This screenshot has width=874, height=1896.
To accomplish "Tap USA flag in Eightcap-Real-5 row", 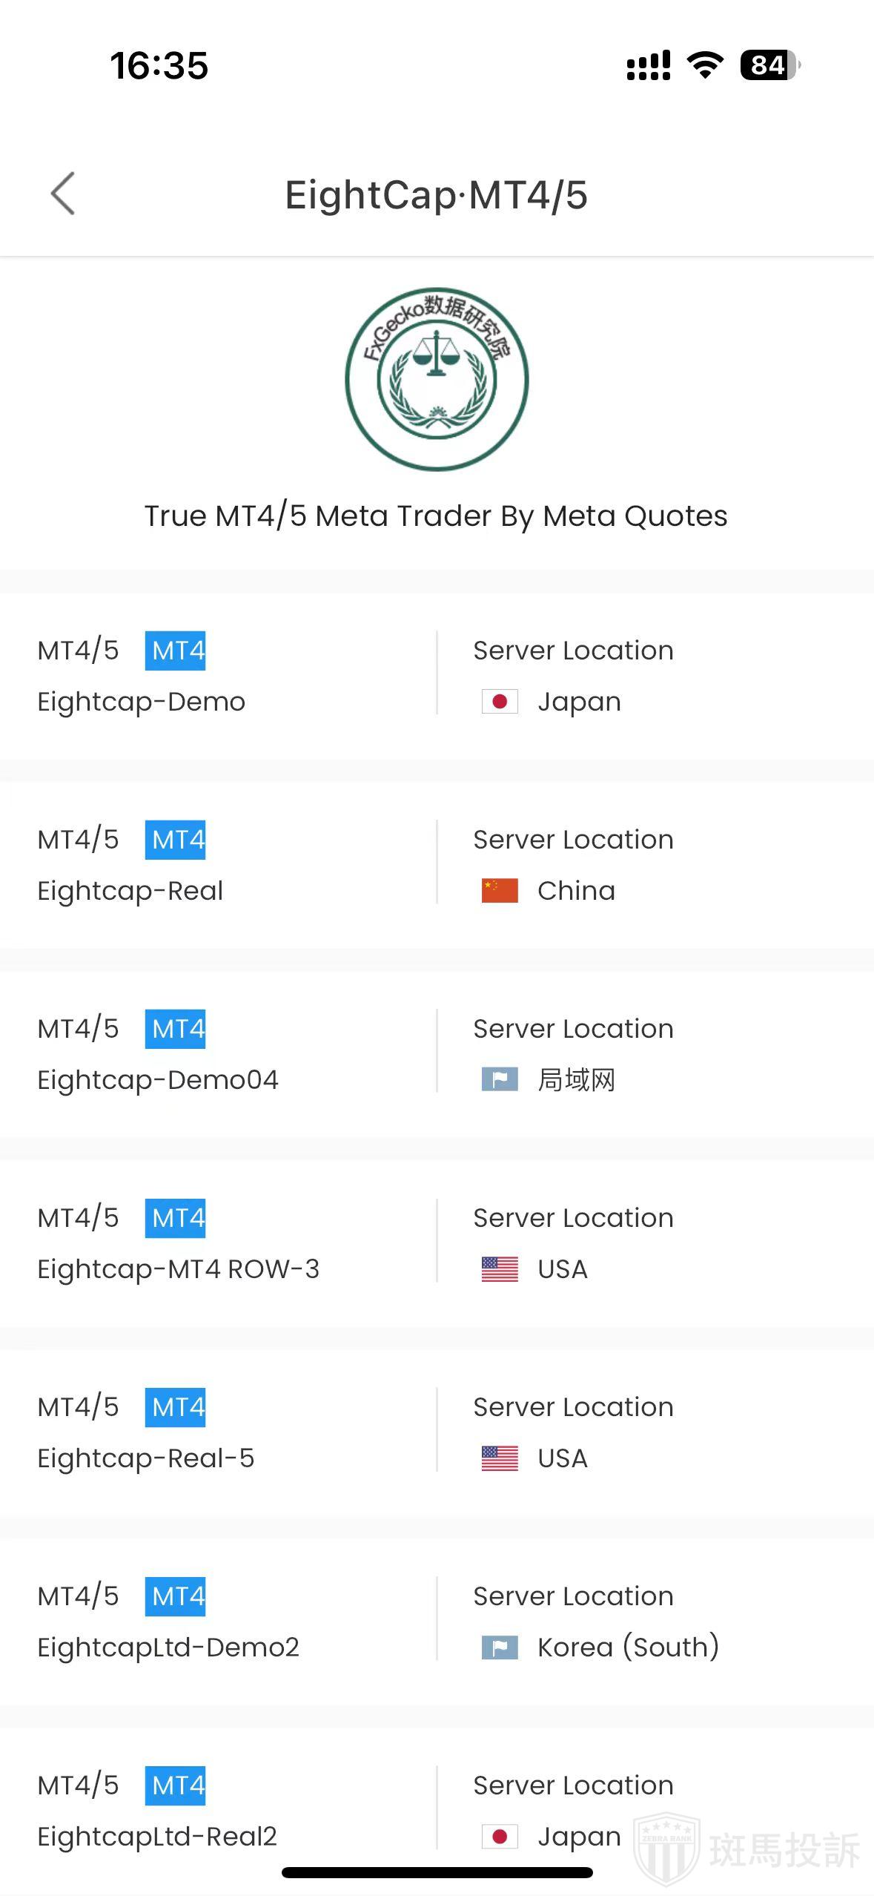I will pos(500,1458).
